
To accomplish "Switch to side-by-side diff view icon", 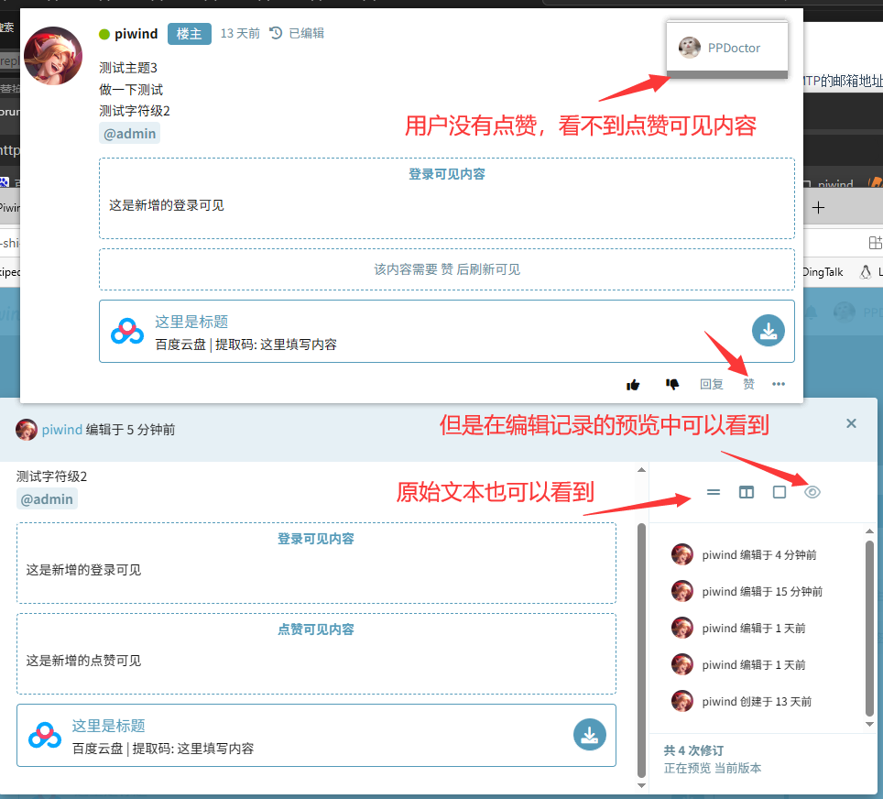I will click(x=747, y=492).
